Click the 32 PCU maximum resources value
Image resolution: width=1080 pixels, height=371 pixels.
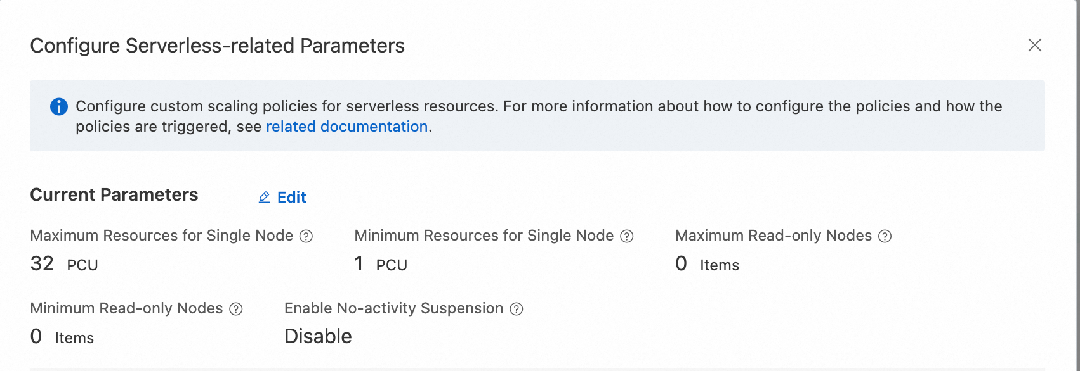(x=63, y=264)
